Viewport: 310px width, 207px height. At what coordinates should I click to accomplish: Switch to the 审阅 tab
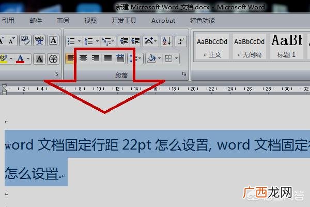tap(63, 20)
